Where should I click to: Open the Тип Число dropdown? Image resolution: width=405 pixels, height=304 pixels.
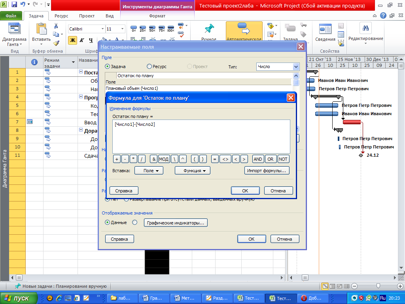pos(296,66)
